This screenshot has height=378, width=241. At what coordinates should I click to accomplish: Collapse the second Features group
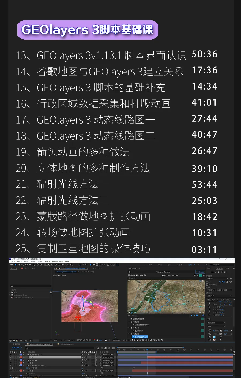point(129,328)
